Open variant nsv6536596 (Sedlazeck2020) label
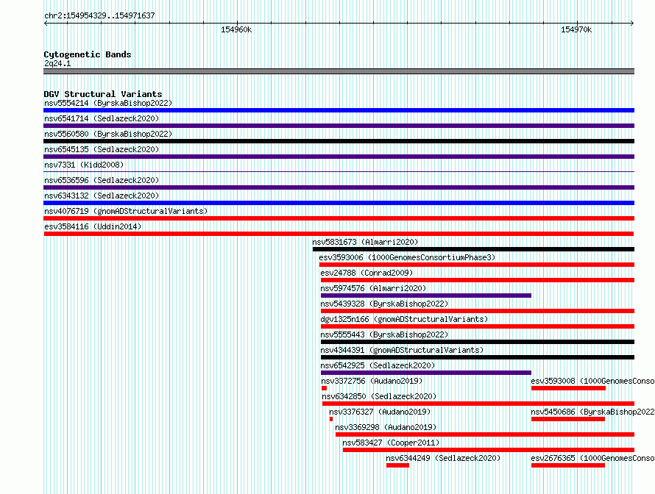Screen dimensions: 655x494 [102, 180]
